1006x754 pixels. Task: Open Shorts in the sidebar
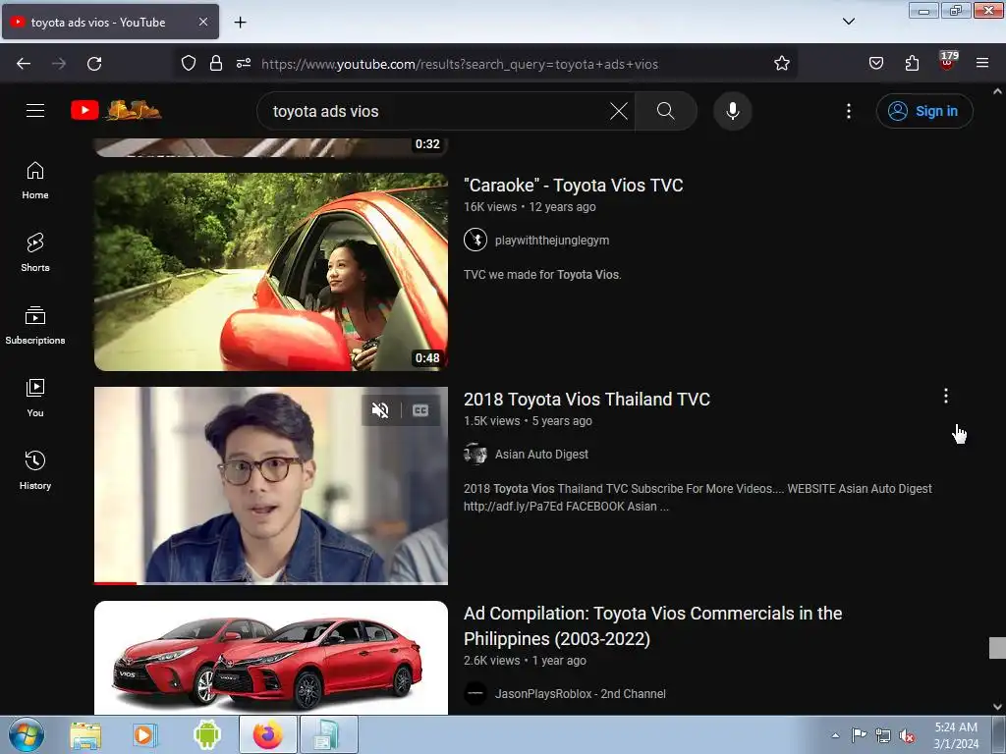click(35, 252)
